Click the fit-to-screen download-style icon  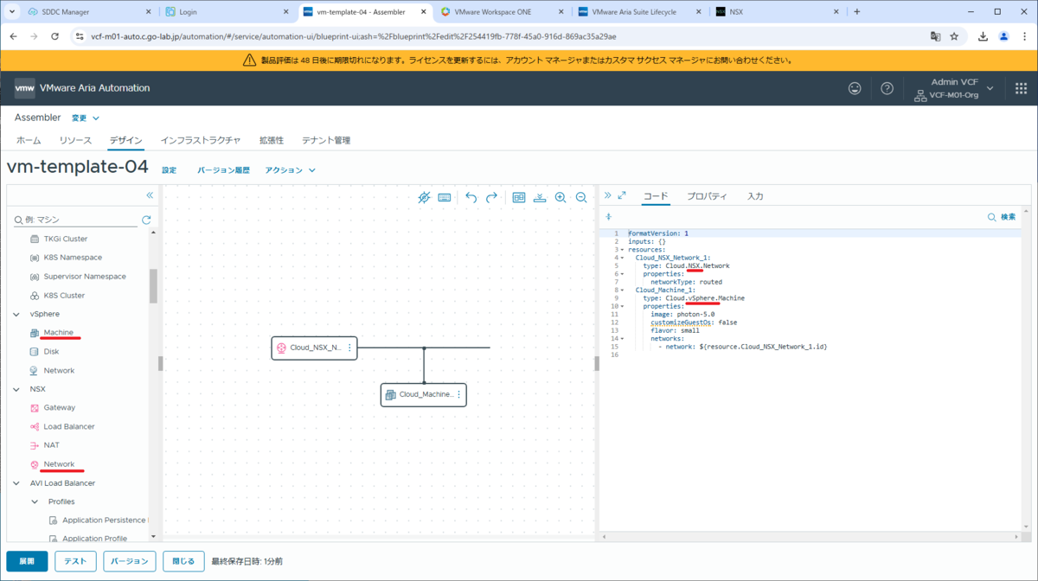[x=540, y=197]
